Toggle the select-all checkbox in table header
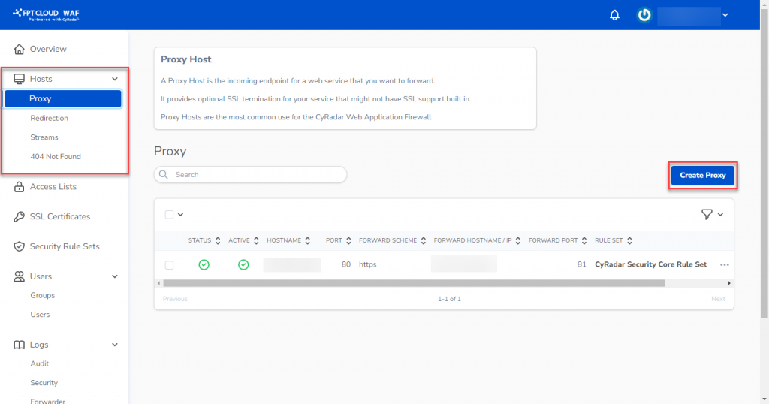 [x=169, y=215]
